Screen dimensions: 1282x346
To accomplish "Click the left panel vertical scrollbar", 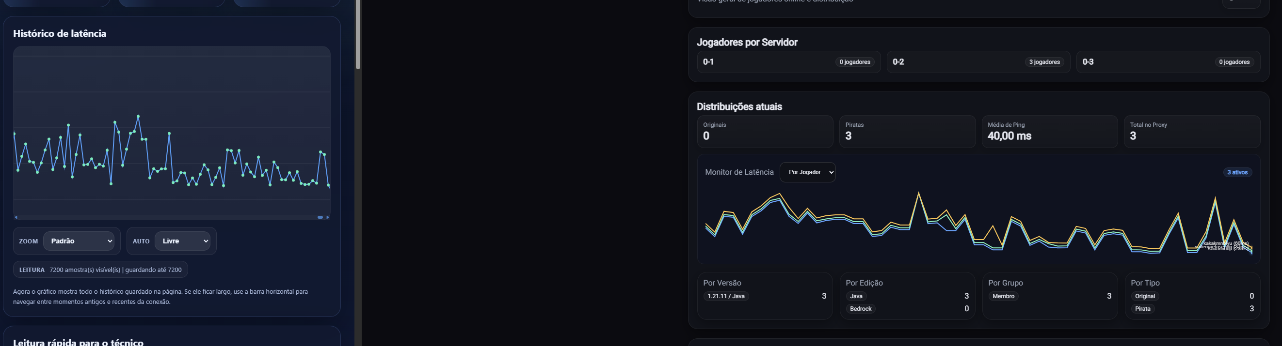I will (357, 35).
